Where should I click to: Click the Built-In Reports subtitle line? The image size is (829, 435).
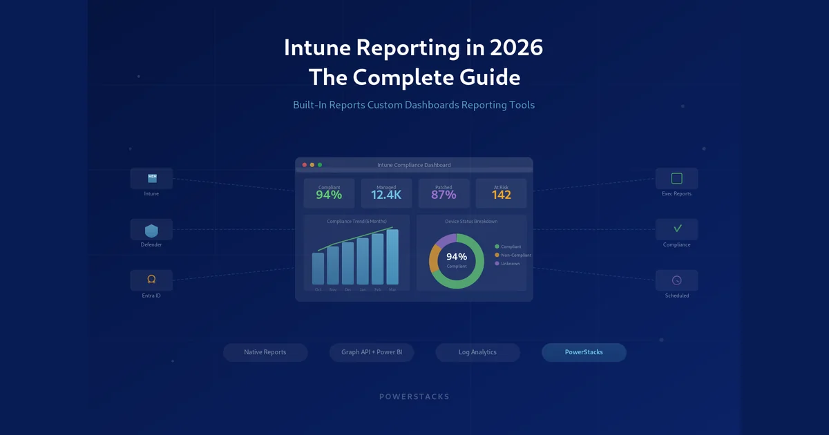[x=414, y=105]
